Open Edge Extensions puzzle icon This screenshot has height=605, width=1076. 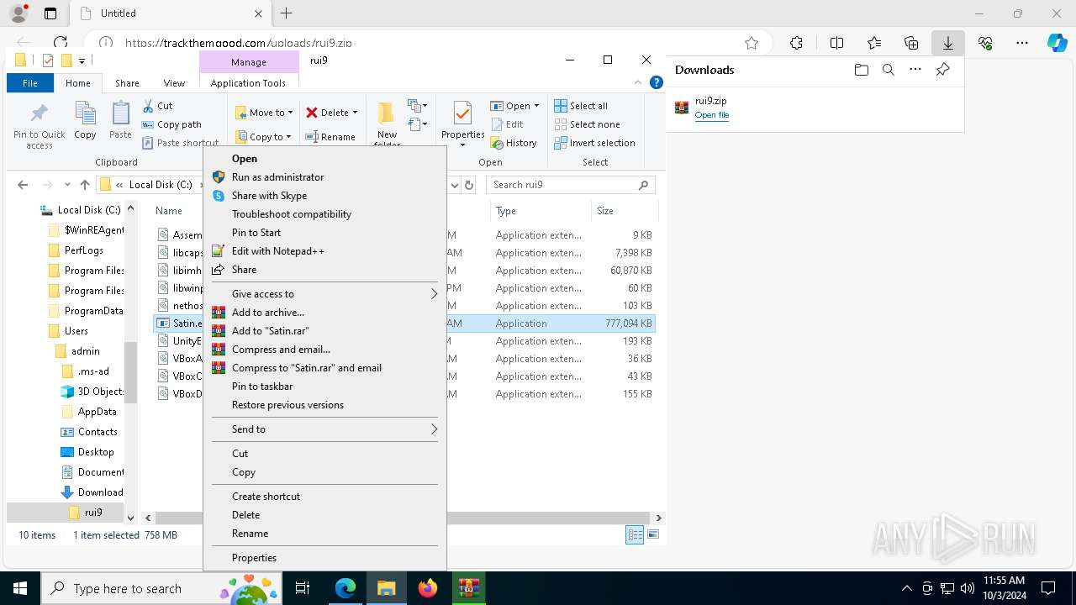tap(796, 43)
